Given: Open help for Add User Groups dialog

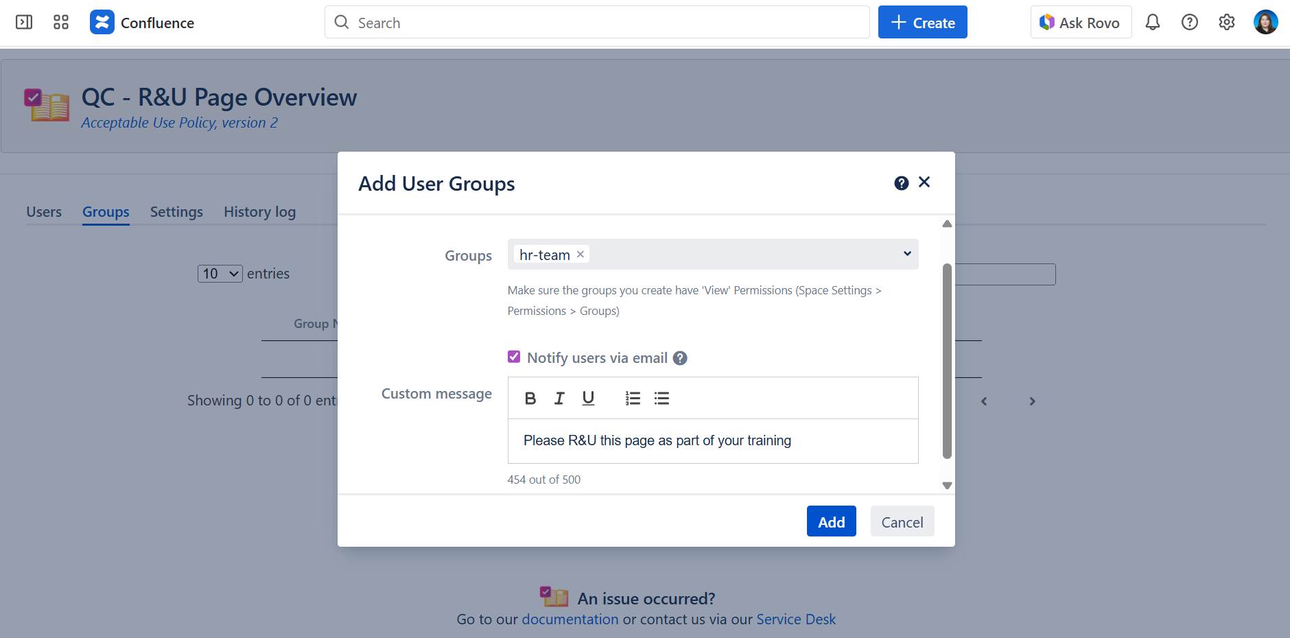Looking at the screenshot, I should tap(901, 183).
